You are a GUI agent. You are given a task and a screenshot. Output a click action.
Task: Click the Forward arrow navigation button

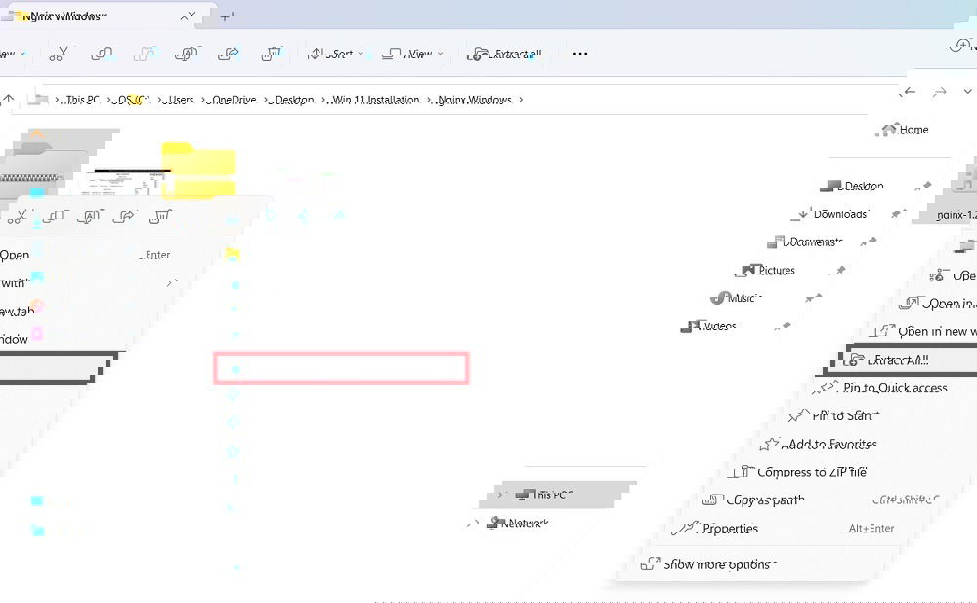pyautogui.click(x=940, y=92)
